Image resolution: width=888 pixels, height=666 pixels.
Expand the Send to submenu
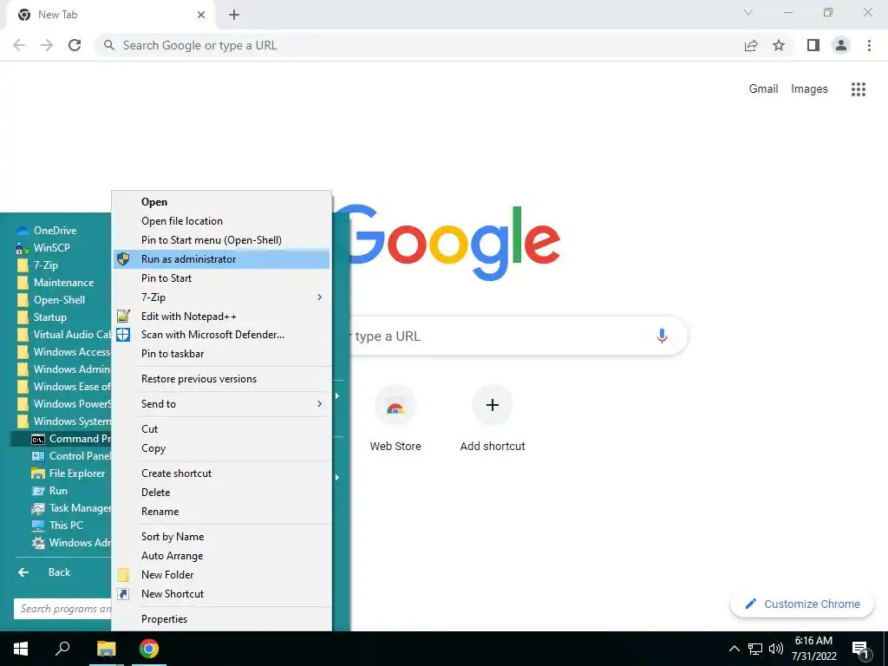221,404
